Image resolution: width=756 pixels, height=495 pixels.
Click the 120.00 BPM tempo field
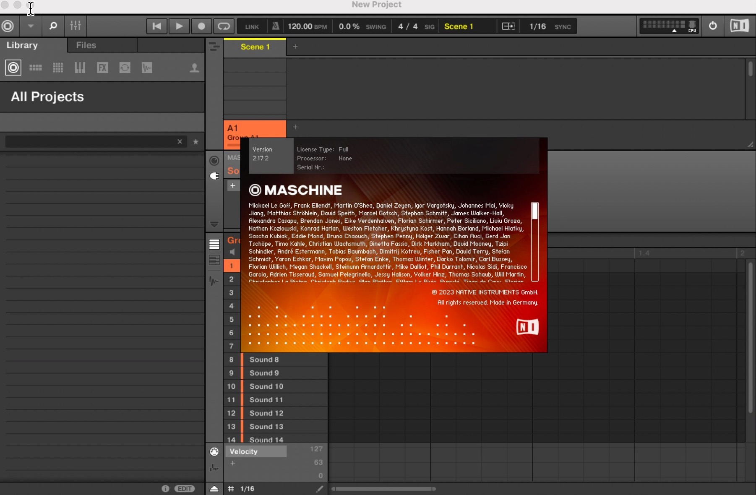[x=307, y=26]
